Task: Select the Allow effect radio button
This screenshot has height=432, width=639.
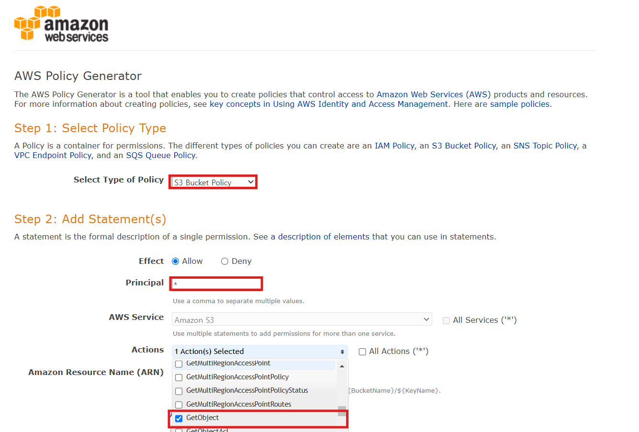Action: (176, 261)
